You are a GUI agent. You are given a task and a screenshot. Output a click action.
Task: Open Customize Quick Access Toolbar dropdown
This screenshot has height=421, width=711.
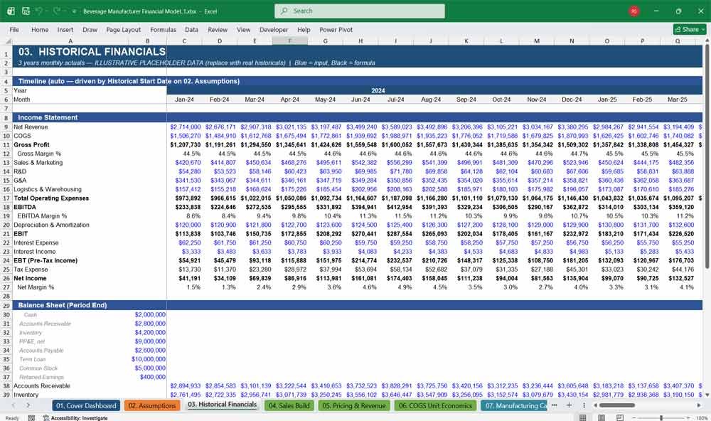click(74, 11)
